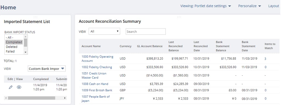281x105 pixels.
Task: Grab the Account Reconciliation Summary drag handle
Action: (x=179, y=17)
